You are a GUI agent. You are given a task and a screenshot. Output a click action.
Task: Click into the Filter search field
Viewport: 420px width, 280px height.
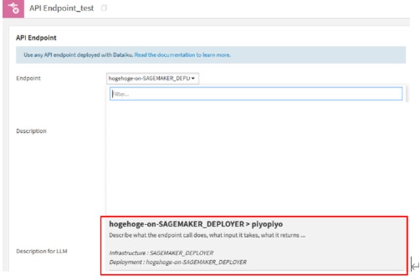[x=256, y=94]
